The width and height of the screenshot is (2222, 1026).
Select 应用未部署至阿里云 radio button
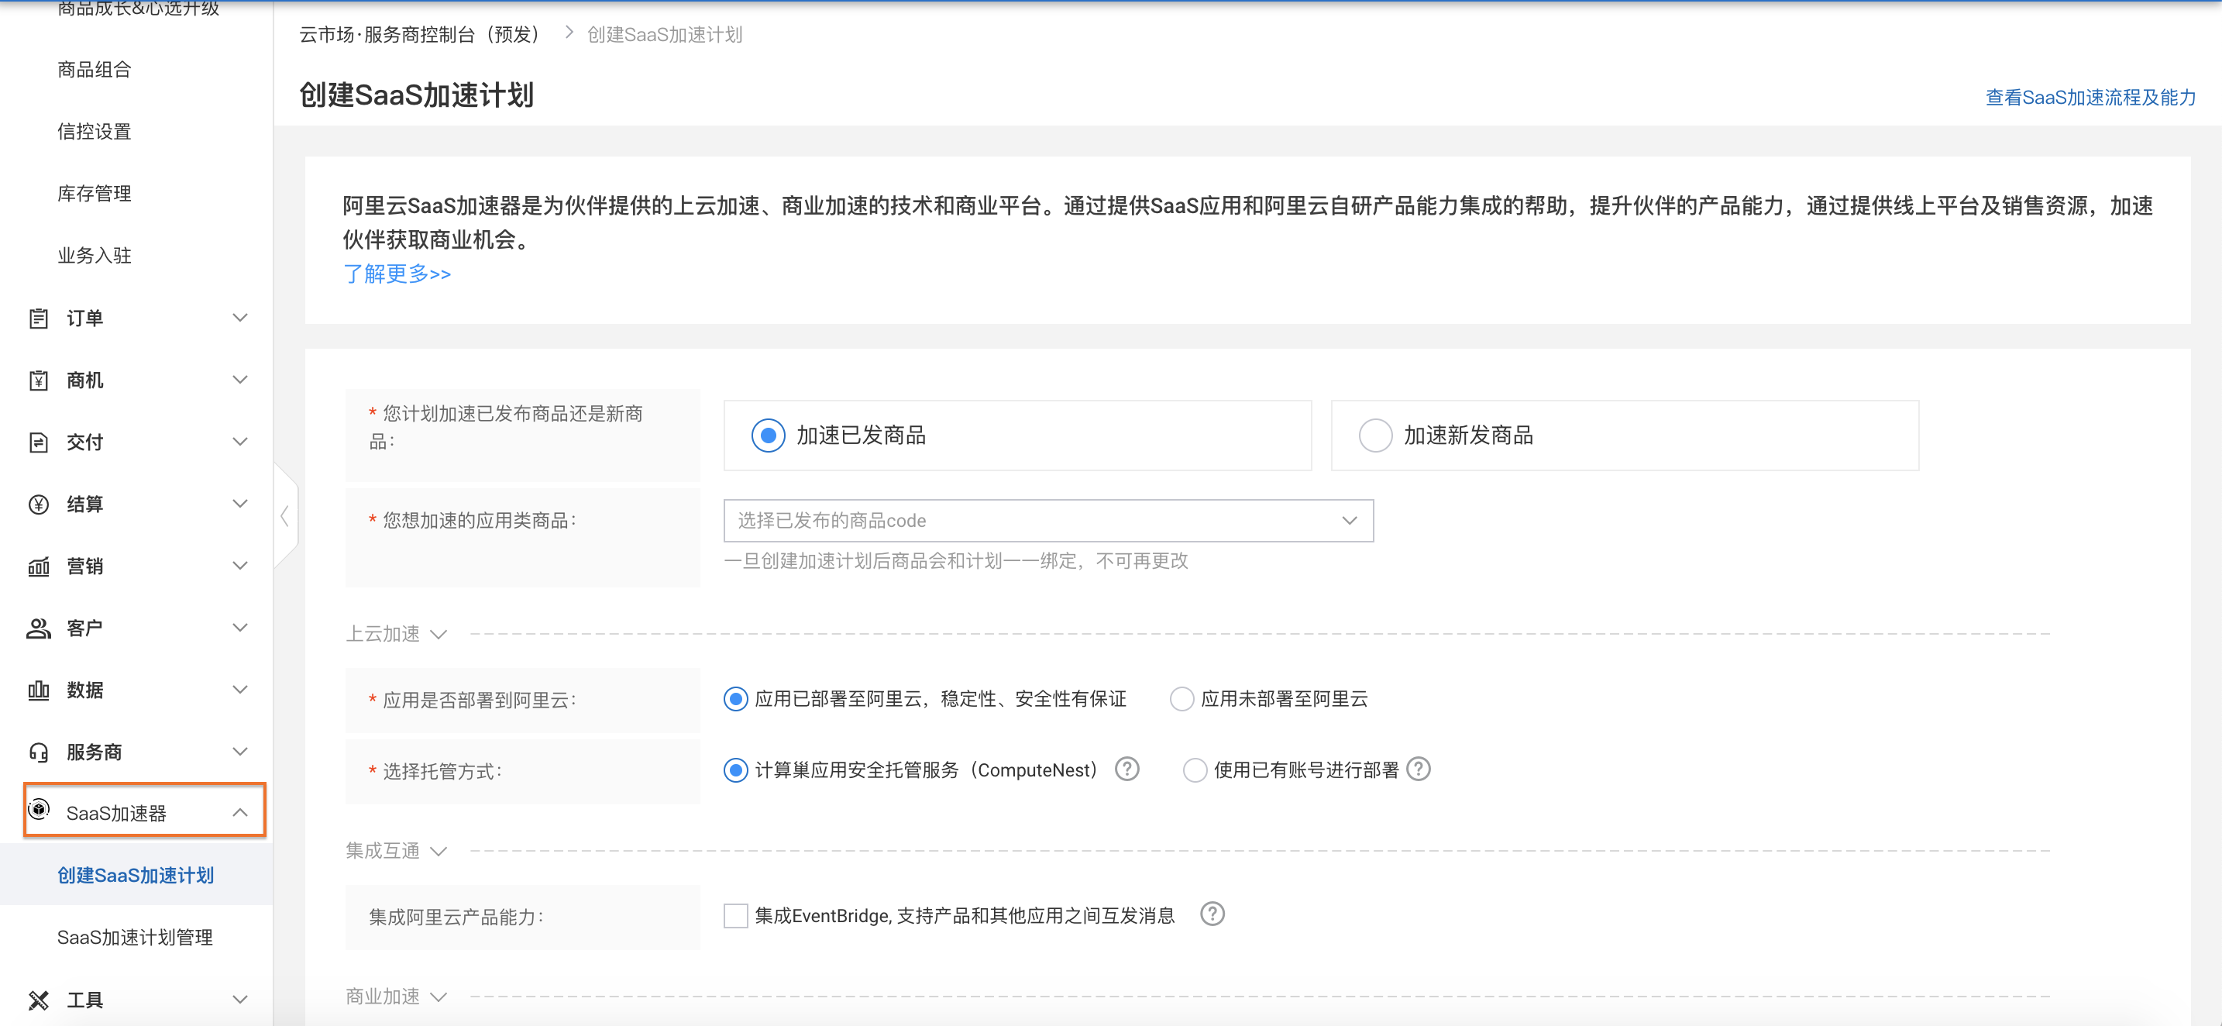1182,699
